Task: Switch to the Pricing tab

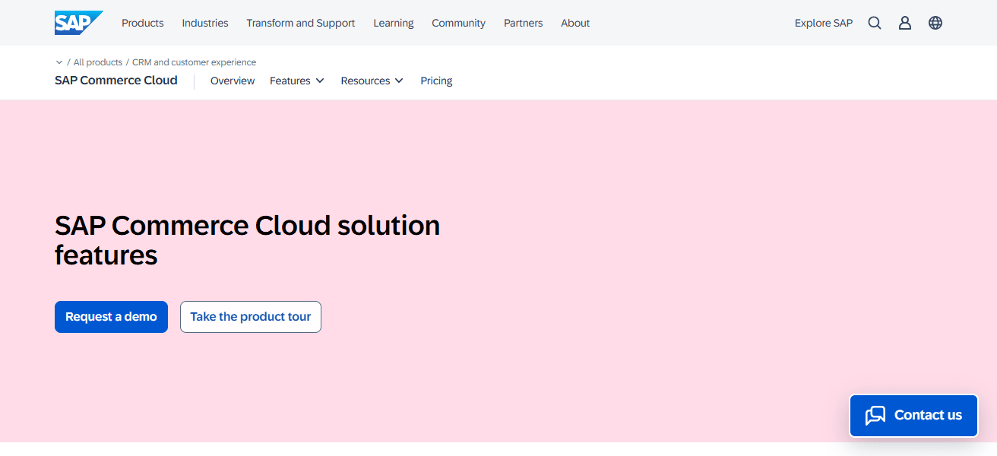Action: 436,81
